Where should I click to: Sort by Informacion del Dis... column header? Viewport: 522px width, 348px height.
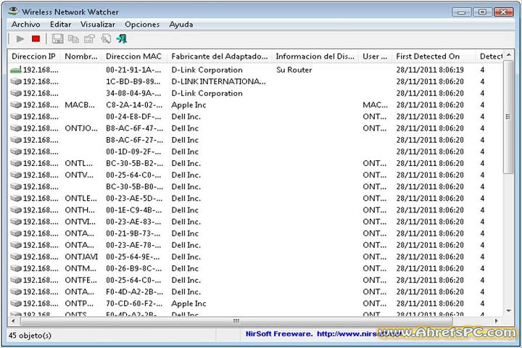pyautogui.click(x=315, y=57)
